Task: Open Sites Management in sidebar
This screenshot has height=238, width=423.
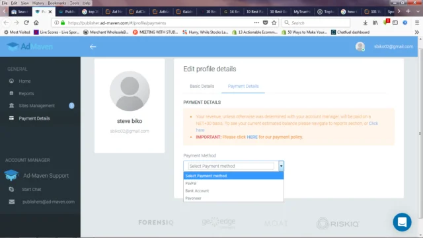Action: pyautogui.click(x=37, y=106)
